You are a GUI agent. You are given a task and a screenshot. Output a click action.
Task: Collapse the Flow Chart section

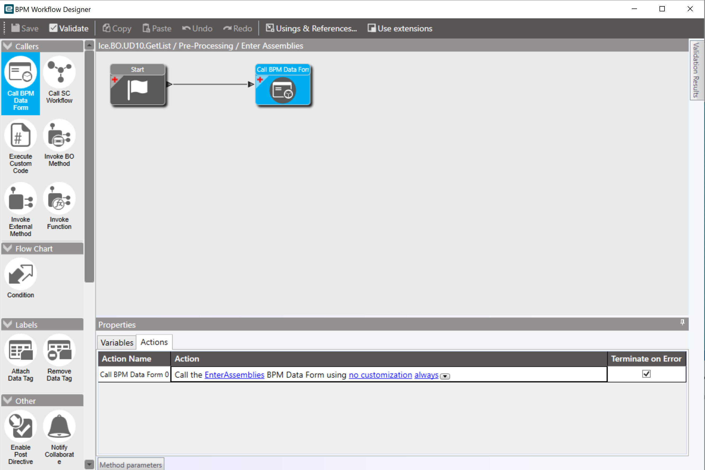click(7, 248)
